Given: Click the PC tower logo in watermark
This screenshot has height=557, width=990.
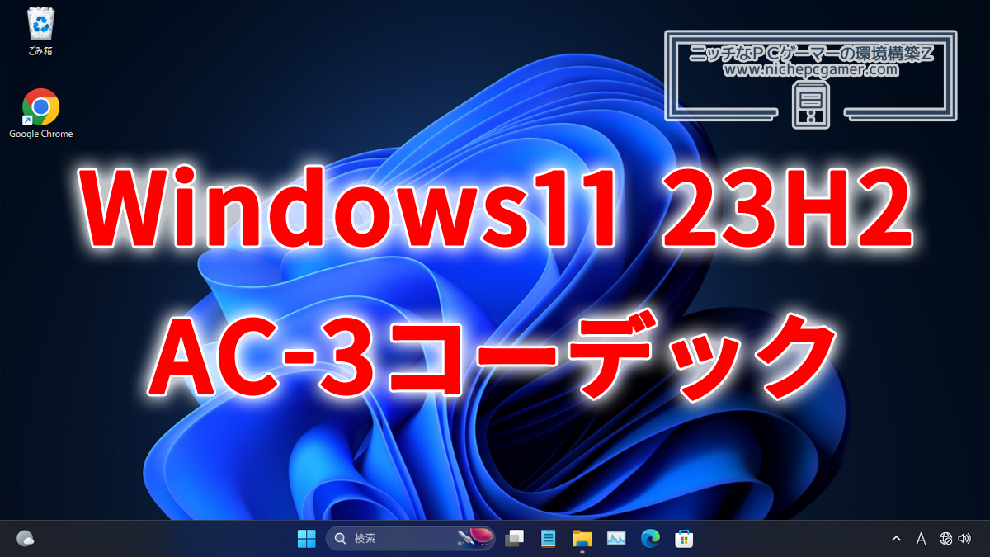Looking at the screenshot, I should 810,106.
